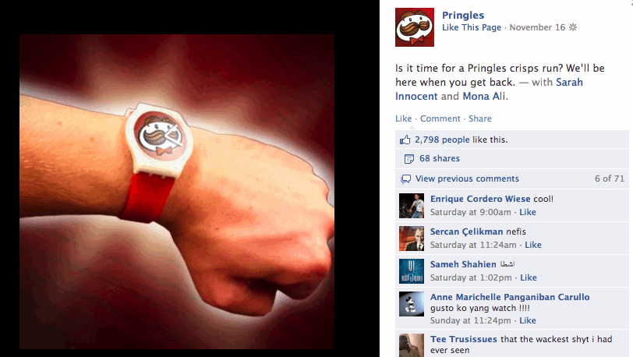Like Enrique Cordero Wiese's comment
This screenshot has width=633, height=357.
tap(528, 212)
